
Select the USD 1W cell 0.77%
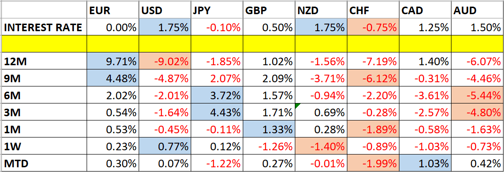click(165, 146)
